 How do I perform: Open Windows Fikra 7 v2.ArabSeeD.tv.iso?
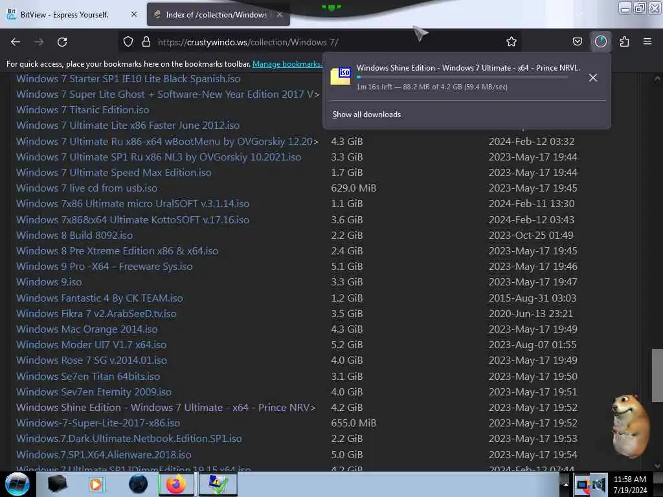tap(96, 314)
